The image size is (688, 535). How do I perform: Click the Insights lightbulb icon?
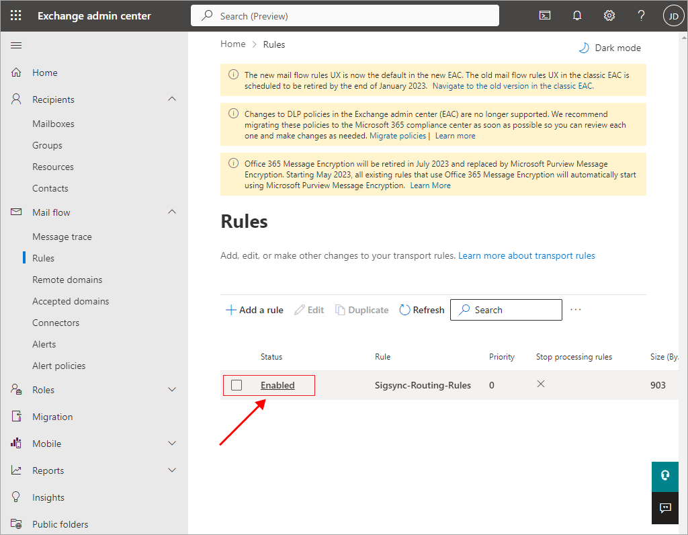[16, 497]
